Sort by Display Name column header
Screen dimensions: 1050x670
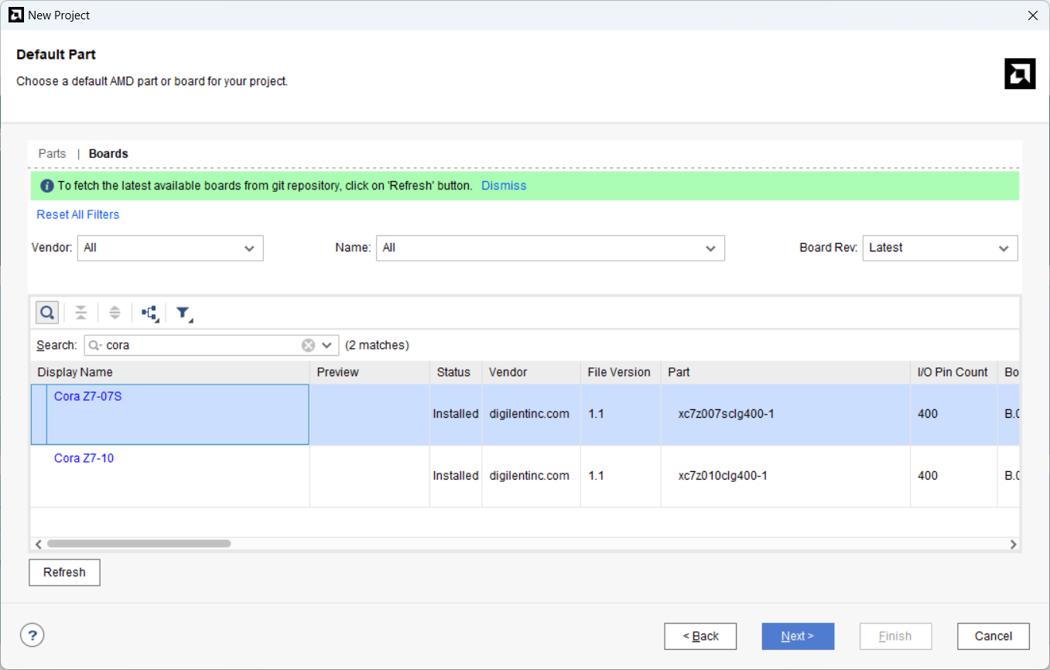click(x=170, y=372)
